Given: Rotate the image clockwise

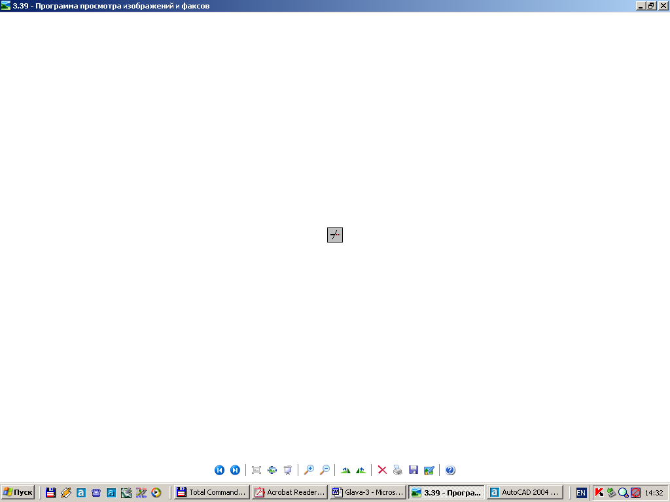Looking at the screenshot, I should (x=345, y=470).
